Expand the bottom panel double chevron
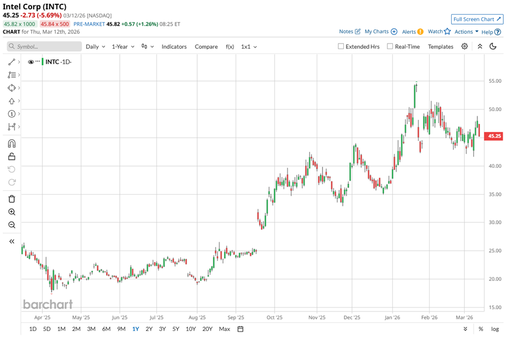Screen dimensions: 510x337 465,329
